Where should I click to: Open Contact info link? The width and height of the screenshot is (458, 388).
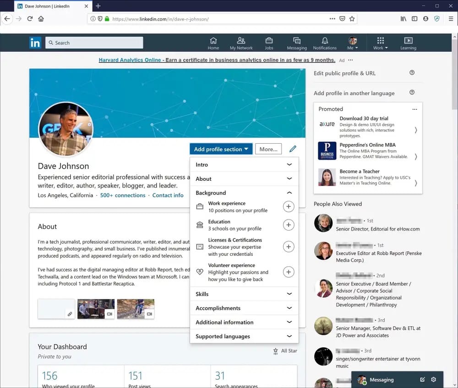(168, 195)
